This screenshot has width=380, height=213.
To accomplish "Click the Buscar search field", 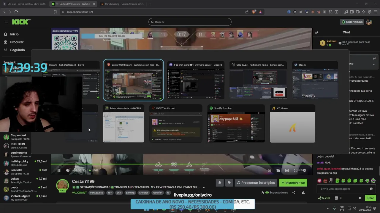I will pyautogui.click(x=190, y=22).
